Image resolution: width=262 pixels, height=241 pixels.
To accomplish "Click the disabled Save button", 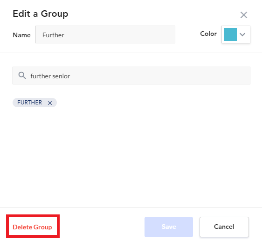I will (169, 227).
